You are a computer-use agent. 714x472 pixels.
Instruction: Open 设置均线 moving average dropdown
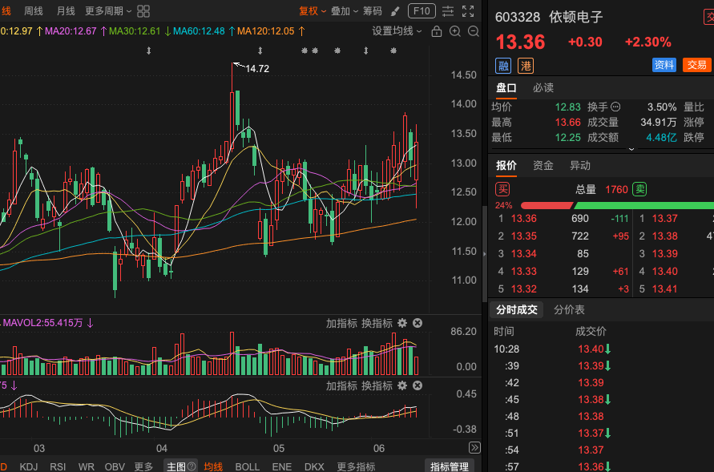(x=397, y=31)
